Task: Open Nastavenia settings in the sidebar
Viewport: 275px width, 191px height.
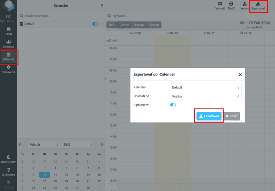Action: [8, 69]
